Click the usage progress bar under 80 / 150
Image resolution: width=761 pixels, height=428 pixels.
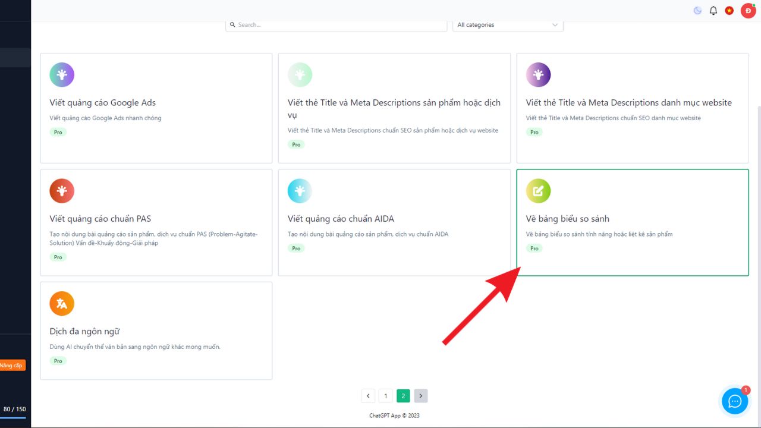tap(13, 418)
